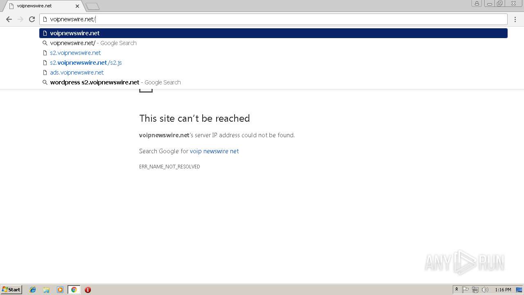Restore down the Chrome window
The image size is (524, 295).
500,3
